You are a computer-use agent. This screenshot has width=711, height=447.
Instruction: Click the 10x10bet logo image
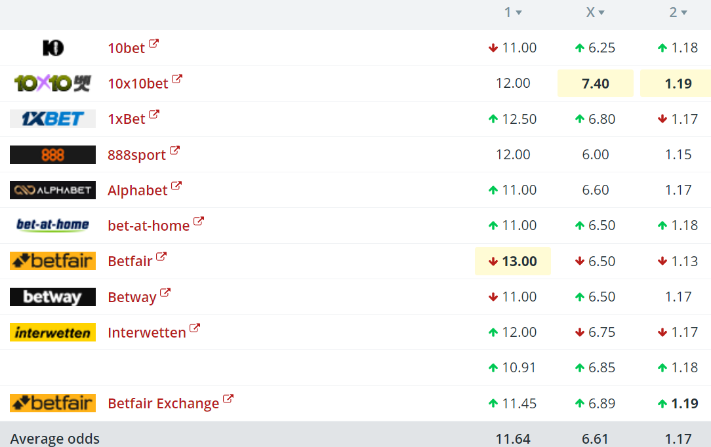click(52, 83)
